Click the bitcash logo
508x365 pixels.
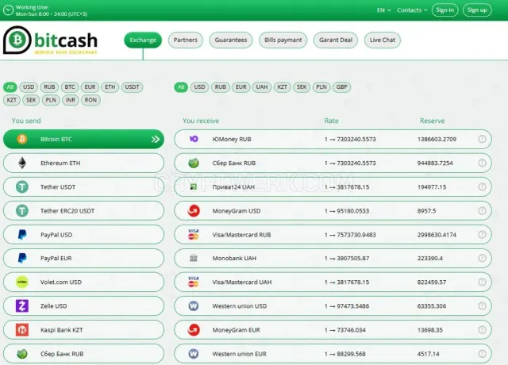click(50, 40)
